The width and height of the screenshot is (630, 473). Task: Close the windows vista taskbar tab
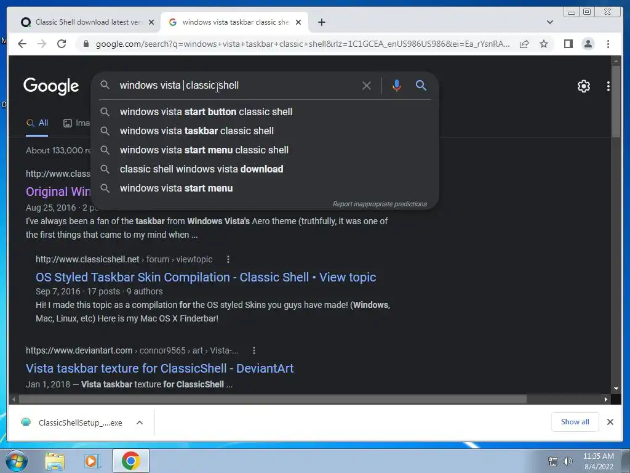(298, 22)
